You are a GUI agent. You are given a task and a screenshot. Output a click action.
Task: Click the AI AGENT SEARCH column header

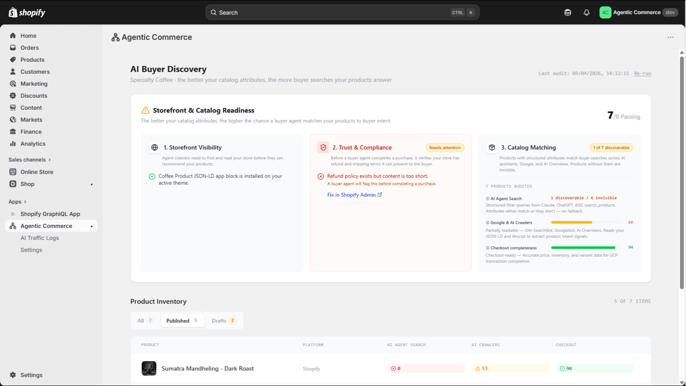406,345
